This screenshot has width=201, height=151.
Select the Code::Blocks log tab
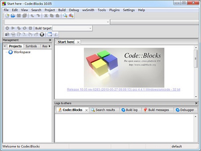72,110
